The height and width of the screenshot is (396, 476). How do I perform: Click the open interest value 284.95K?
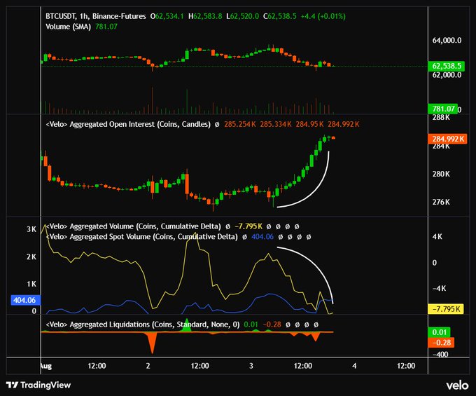tap(309, 124)
